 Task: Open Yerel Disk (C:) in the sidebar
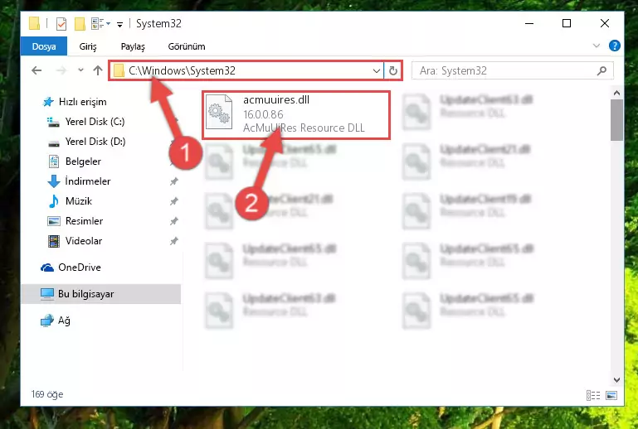[x=95, y=122]
